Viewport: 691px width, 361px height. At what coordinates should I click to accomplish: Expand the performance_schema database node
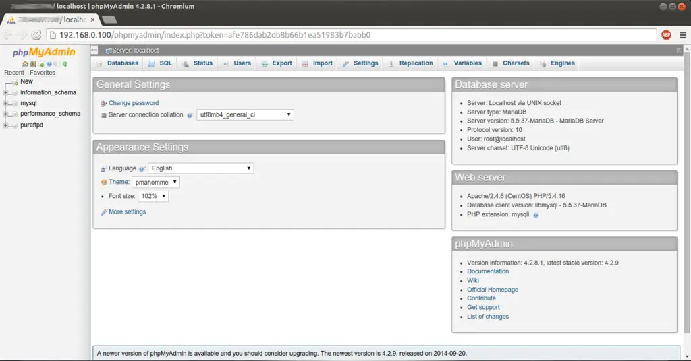pos(5,114)
